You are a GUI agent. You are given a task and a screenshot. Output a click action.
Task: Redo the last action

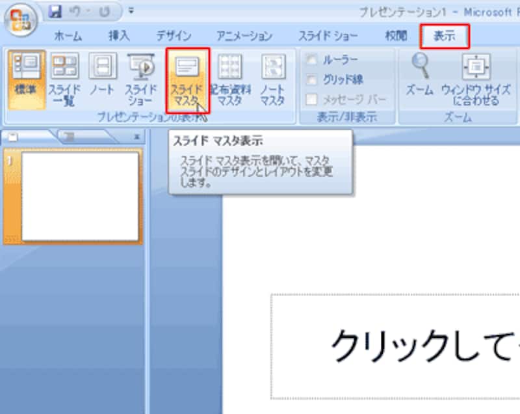105,12
